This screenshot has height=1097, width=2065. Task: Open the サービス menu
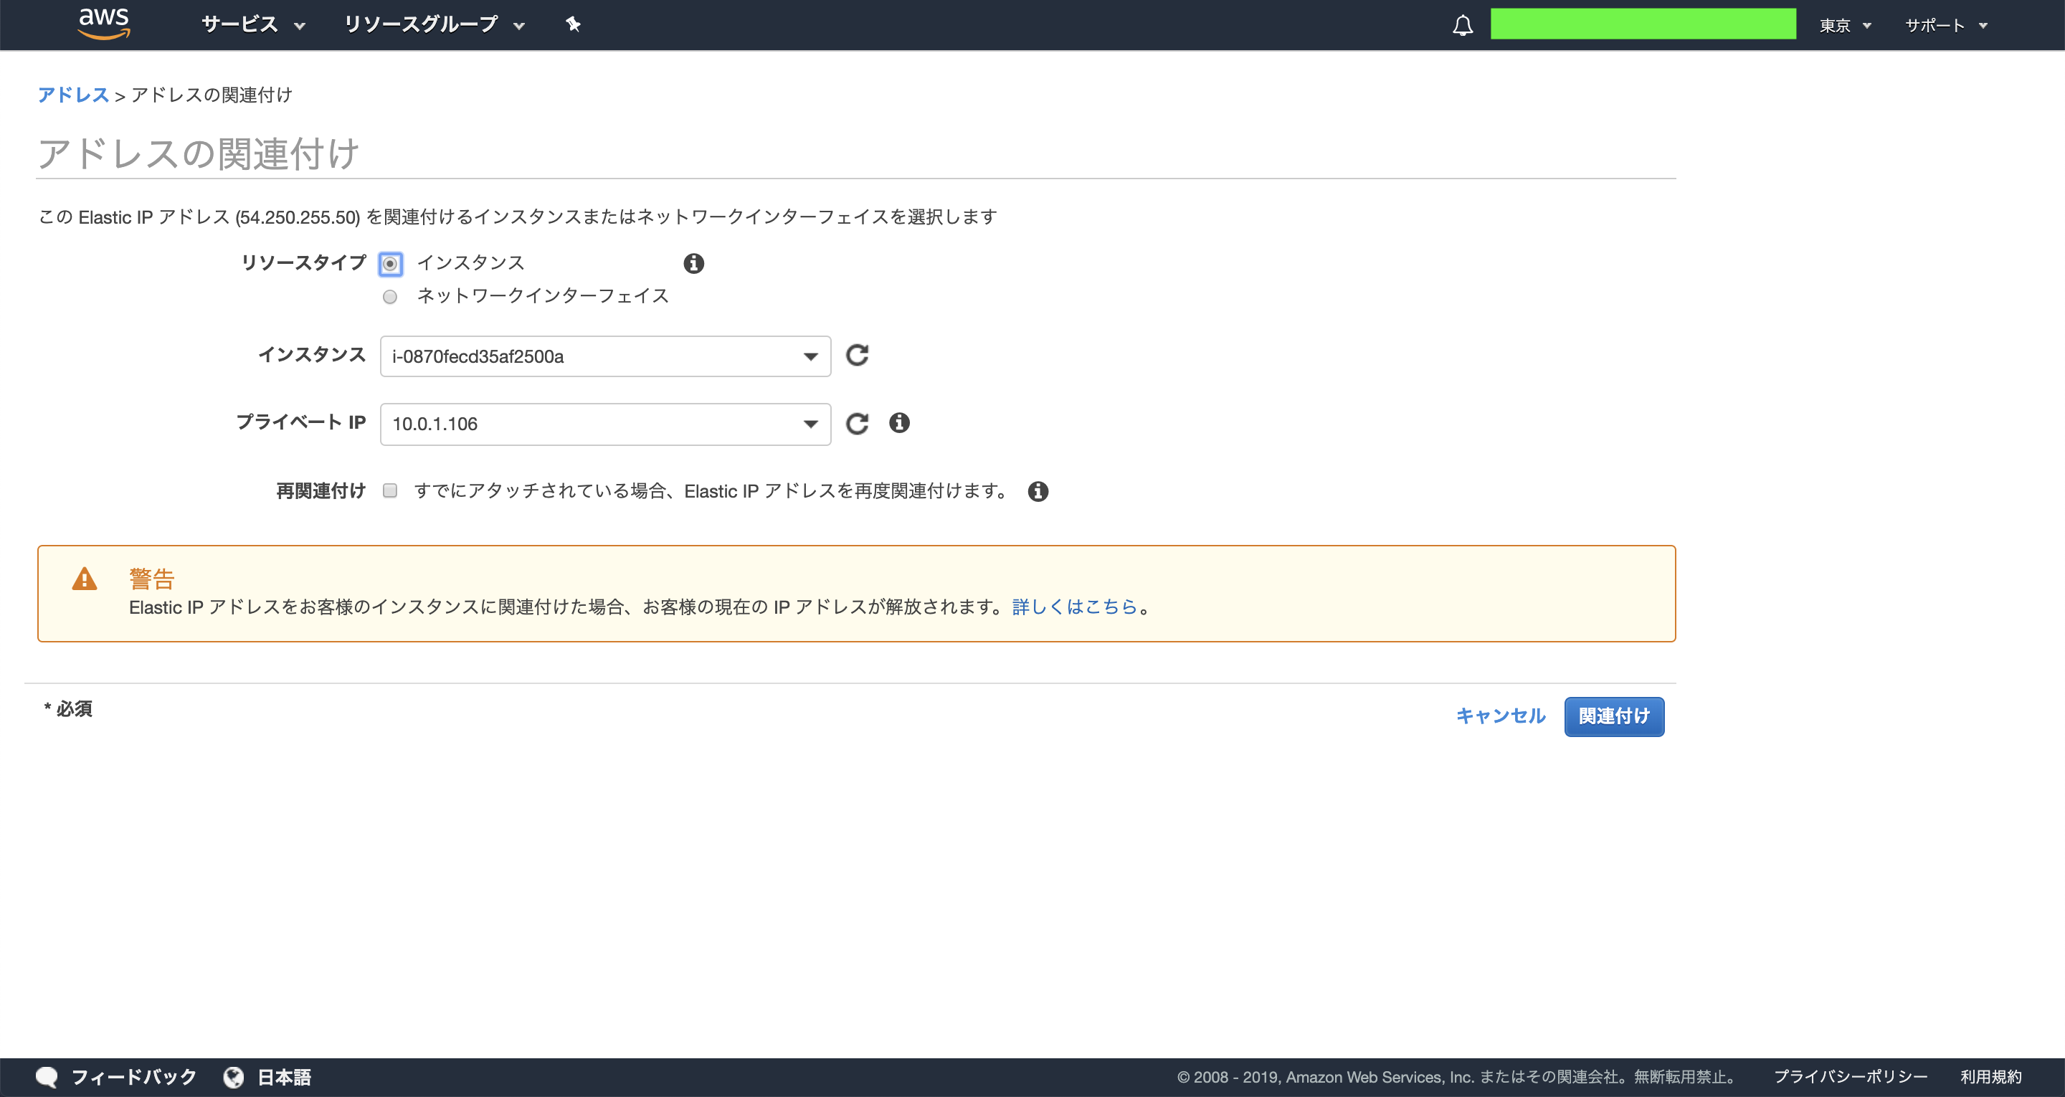point(252,25)
